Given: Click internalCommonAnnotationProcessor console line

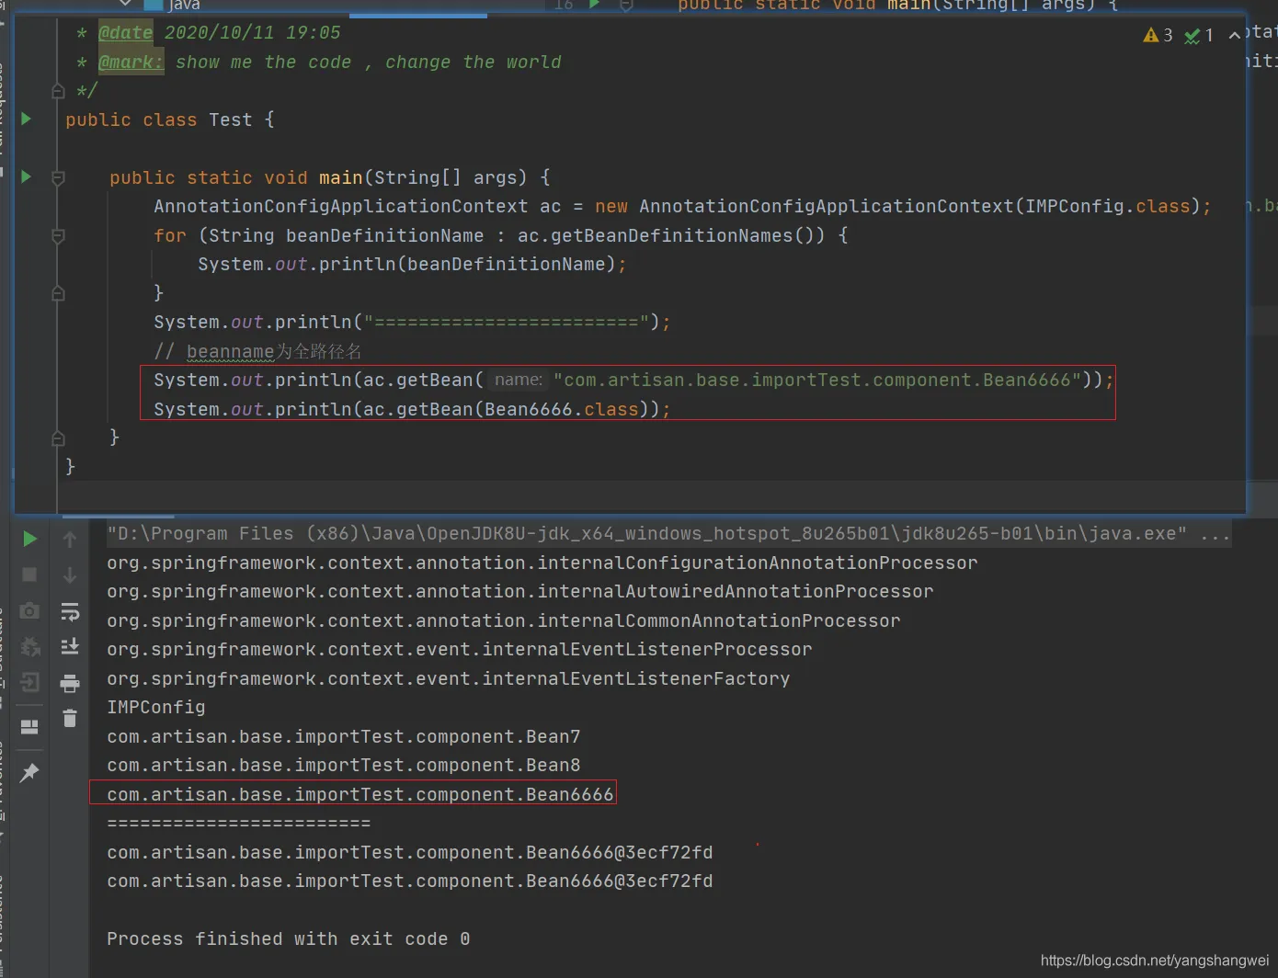Looking at the screenshot, I should click(x=504, y=621).
